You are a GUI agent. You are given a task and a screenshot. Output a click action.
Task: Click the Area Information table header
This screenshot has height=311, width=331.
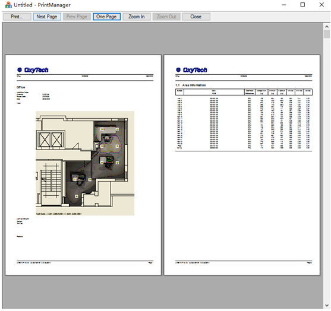pos(244,92)
